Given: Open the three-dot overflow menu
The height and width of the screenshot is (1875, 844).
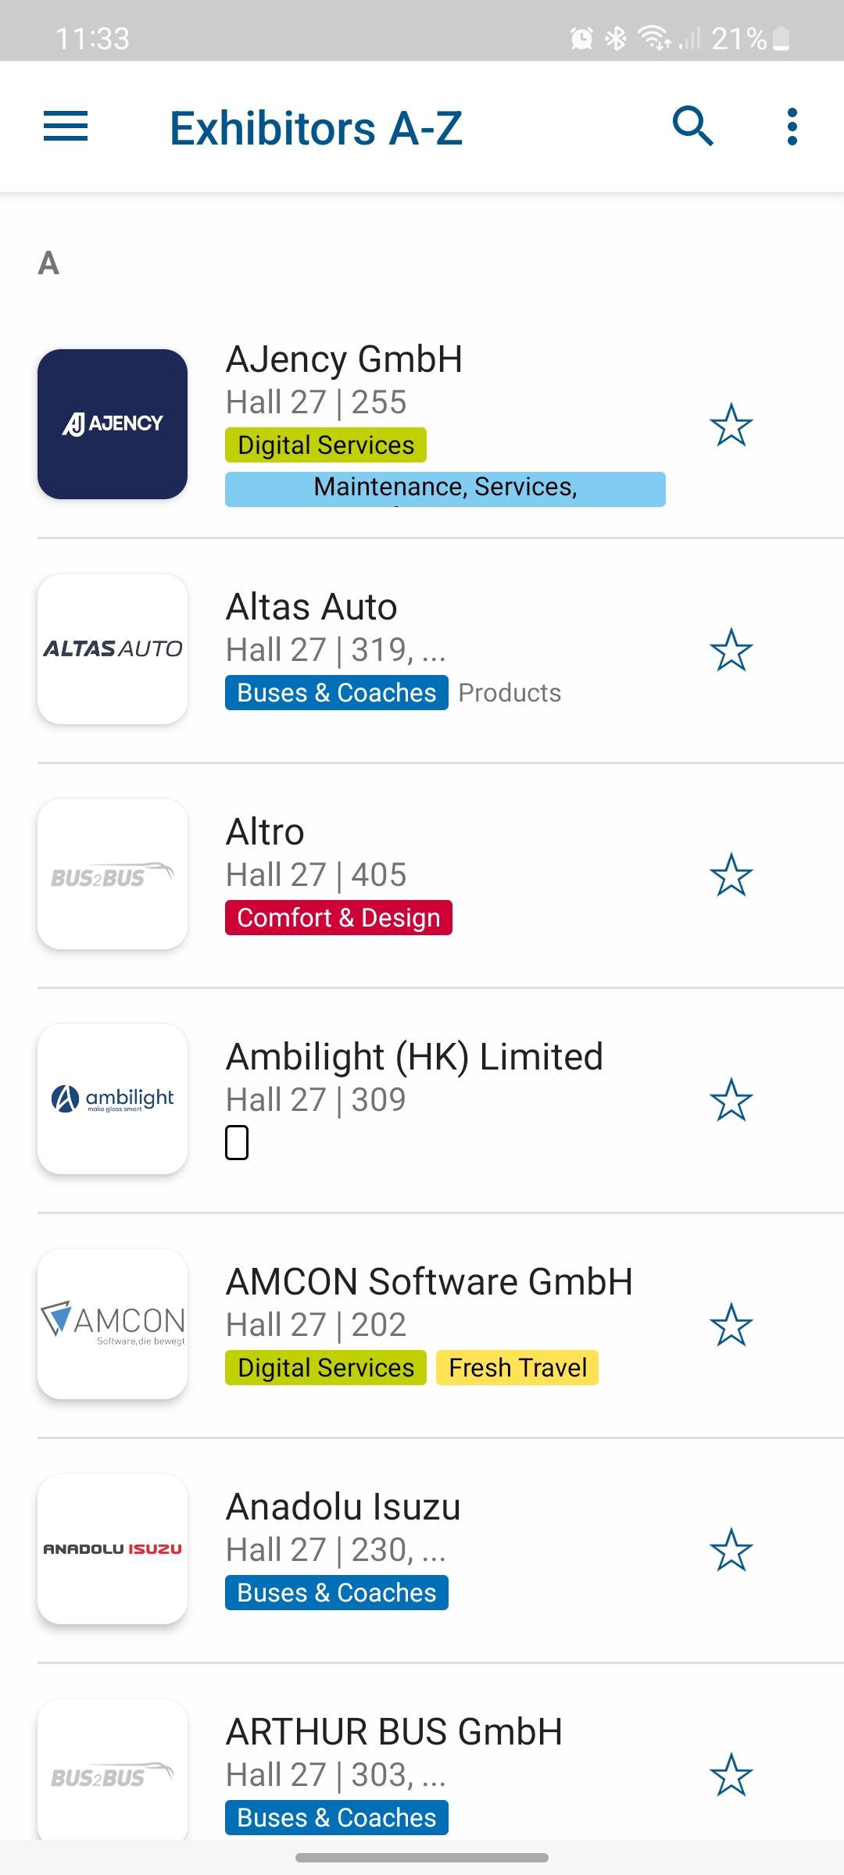Looking at the screenshot, I should 792,127.
